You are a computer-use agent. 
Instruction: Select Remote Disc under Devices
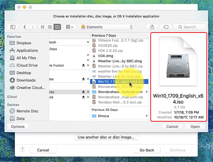coord(24,111)
